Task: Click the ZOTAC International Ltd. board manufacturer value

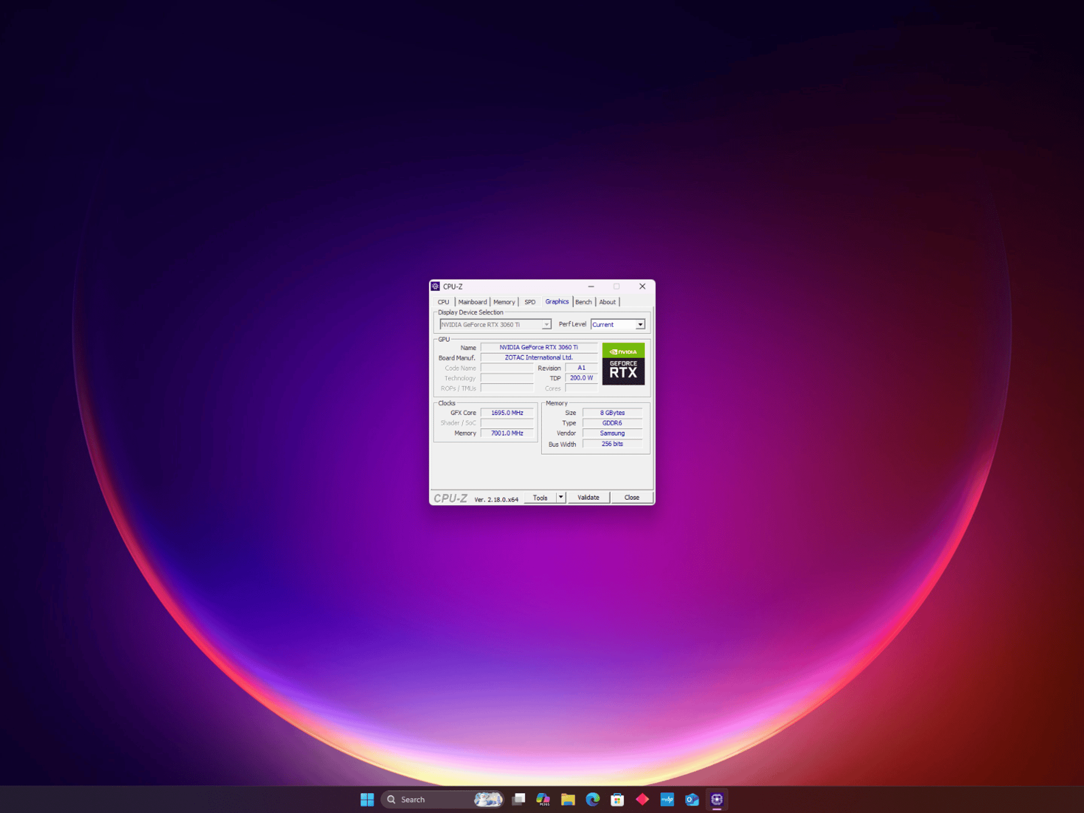Action: pos(539,358)
